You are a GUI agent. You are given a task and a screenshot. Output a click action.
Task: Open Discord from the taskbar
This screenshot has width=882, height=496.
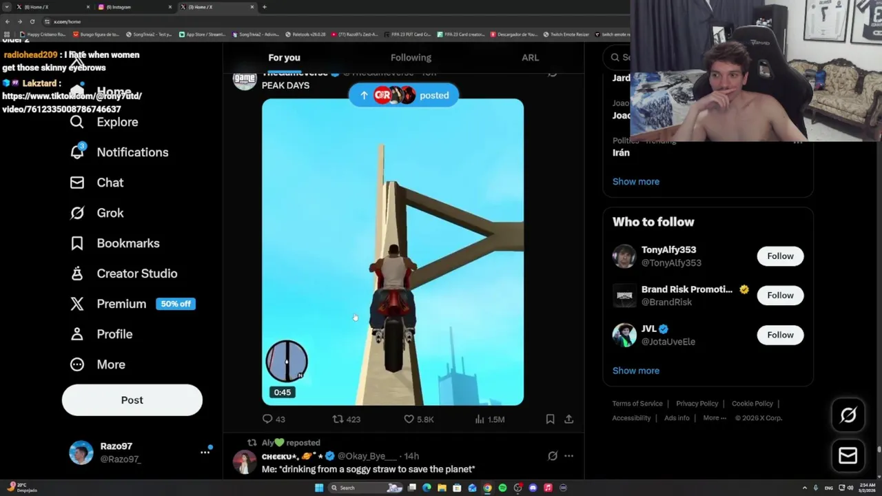[533, 488]
